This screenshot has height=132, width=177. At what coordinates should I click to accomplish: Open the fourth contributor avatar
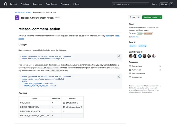tap(145, 56)
